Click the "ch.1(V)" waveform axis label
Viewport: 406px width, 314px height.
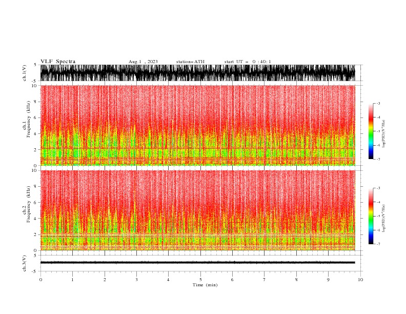click(25, 73)
